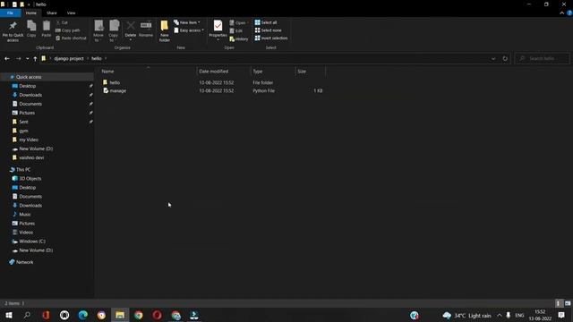Open Microsoft Edge from taskbar
The height and width of the screenshot is (322, 573).
[83, 315]
